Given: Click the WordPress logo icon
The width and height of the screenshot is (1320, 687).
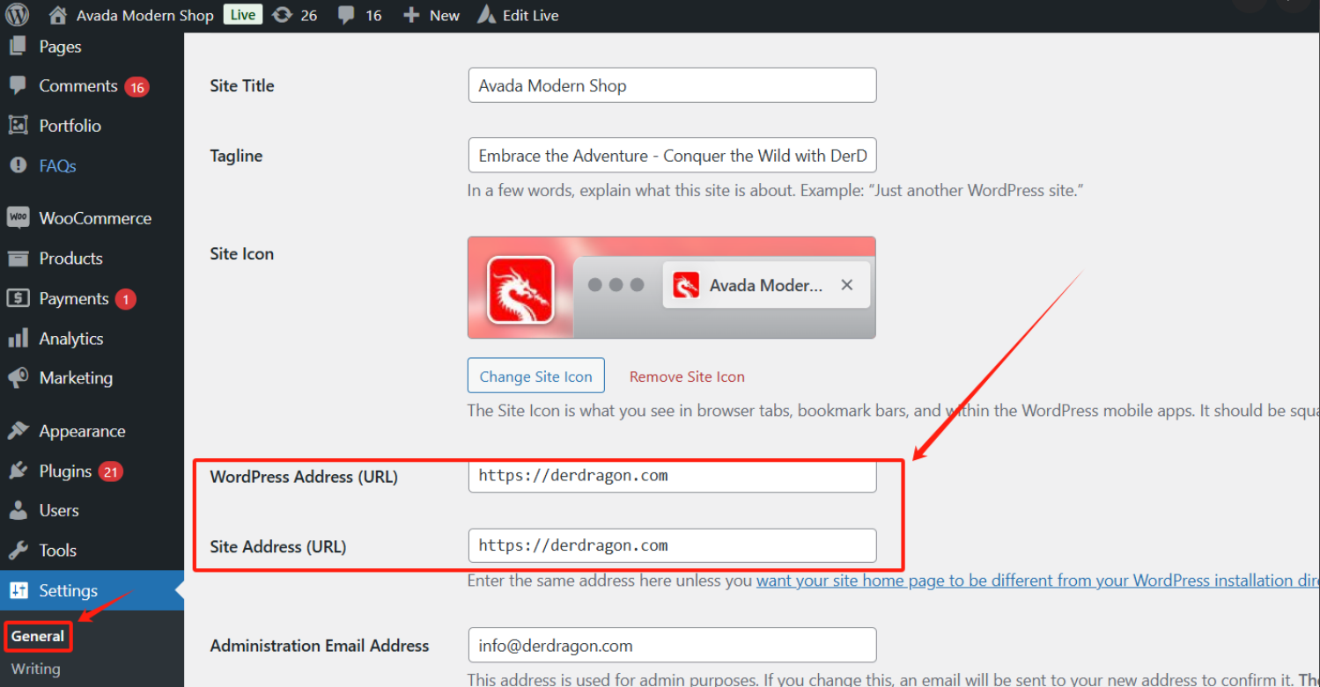Looking at the screenshot, I should pos(18,15).
